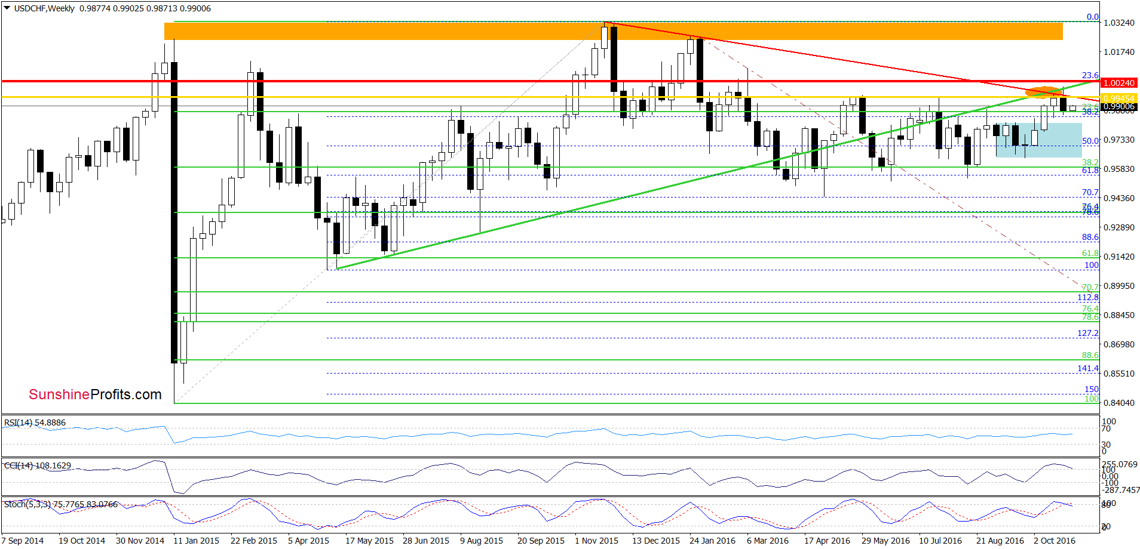Image resolution: width=1140 pixels, height=549 pixels.
Task: Click the 7 Sep 2014 date label
Action: pyautogui.click(x=23, y=541)
